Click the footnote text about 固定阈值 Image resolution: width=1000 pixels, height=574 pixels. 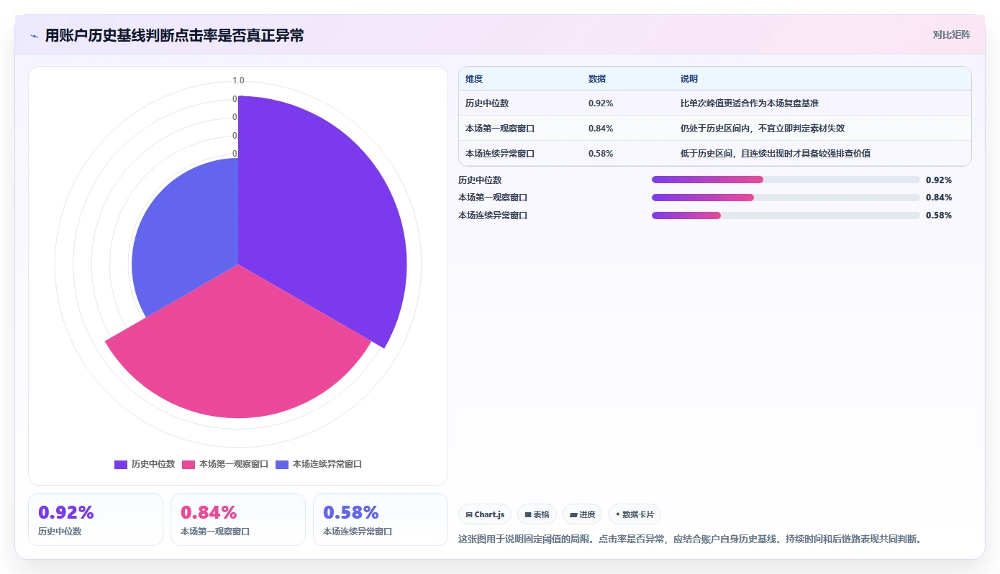point(690,539)
